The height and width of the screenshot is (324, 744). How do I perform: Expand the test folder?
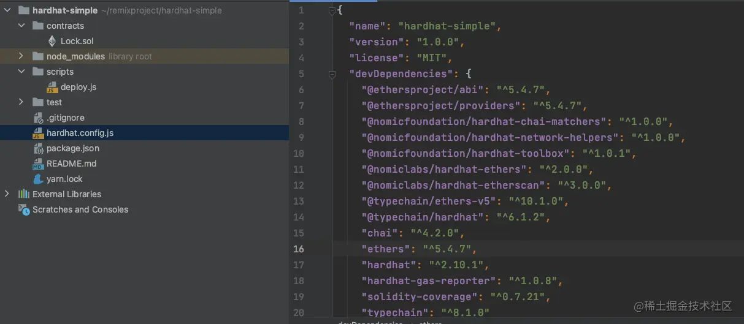tap(21, 102)
